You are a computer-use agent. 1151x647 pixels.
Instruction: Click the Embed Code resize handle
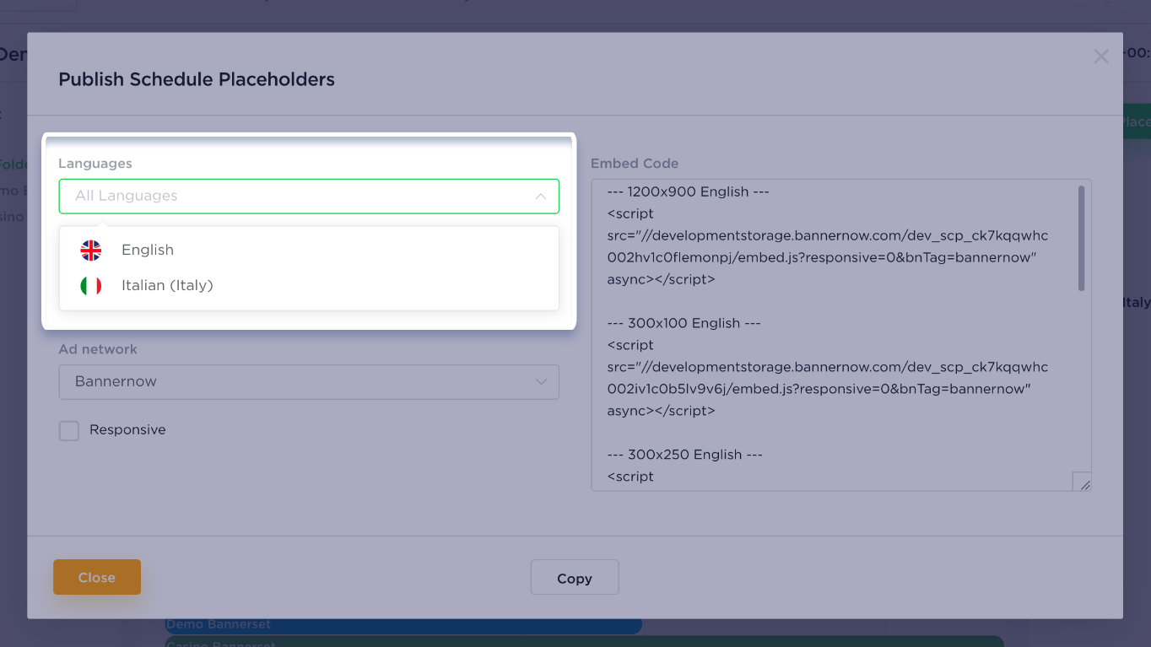[1083, 482]
